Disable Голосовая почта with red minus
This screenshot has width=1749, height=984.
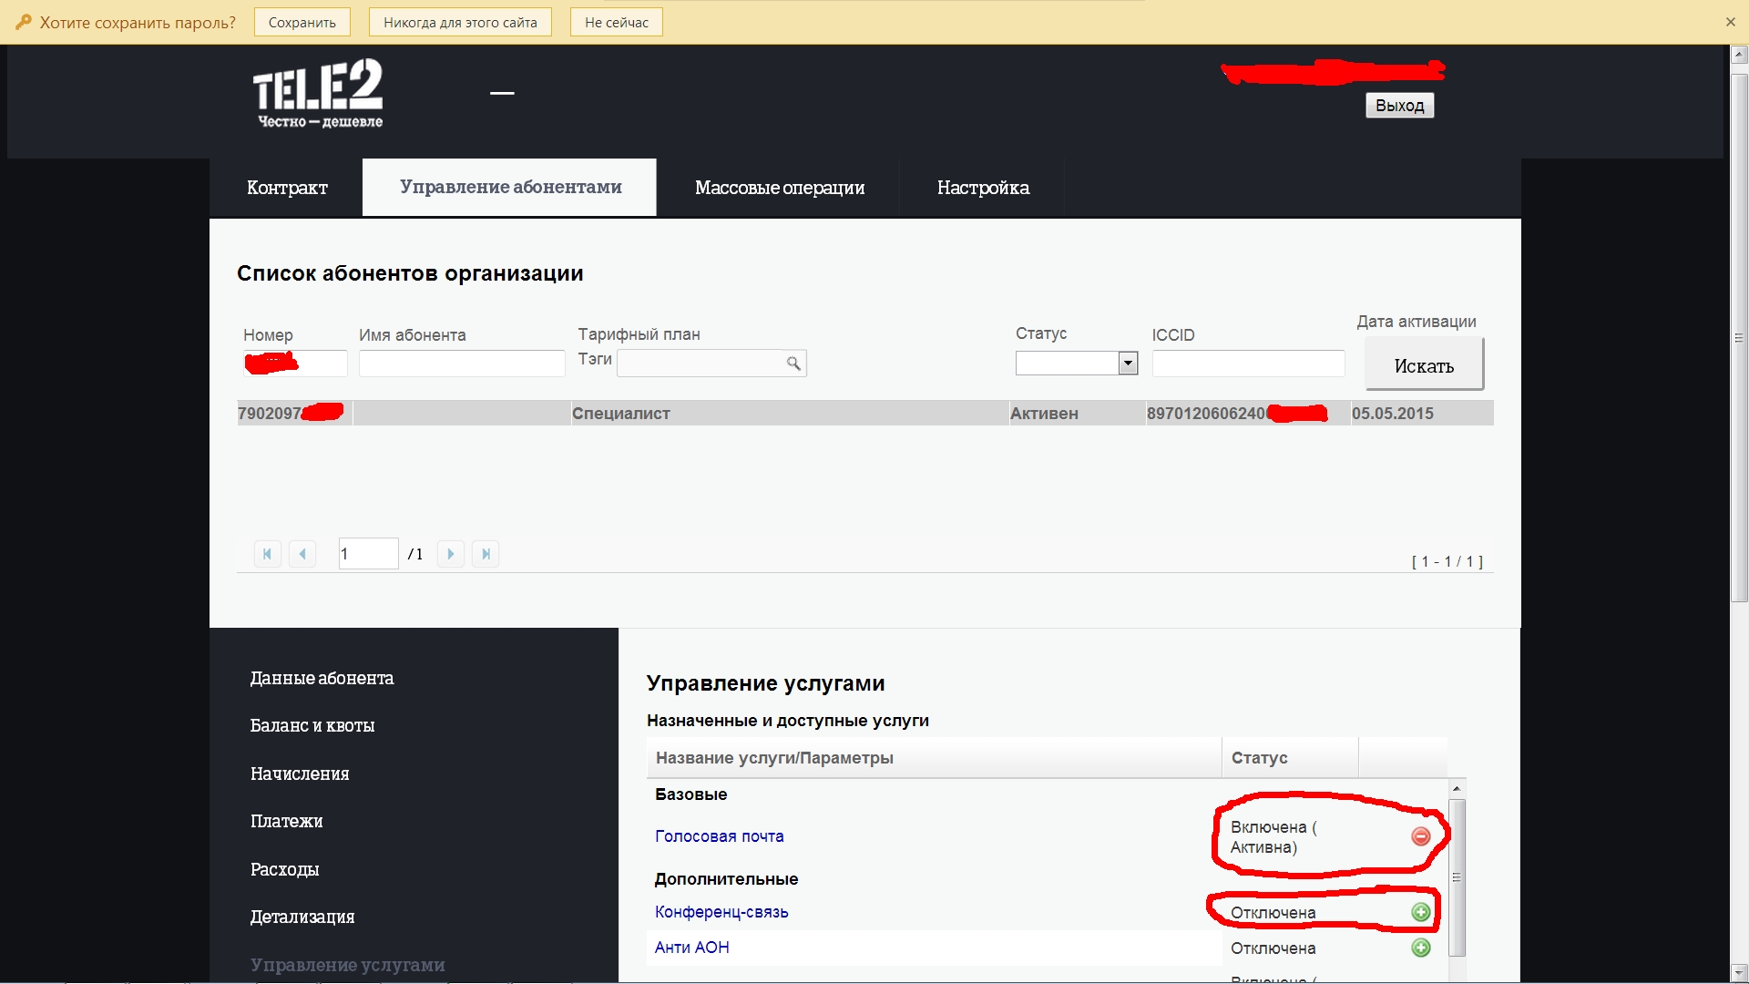tap(1420, 836)
